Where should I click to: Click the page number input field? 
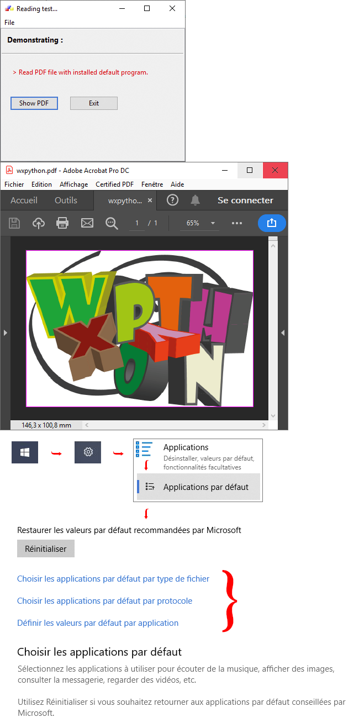coord(137,223)
